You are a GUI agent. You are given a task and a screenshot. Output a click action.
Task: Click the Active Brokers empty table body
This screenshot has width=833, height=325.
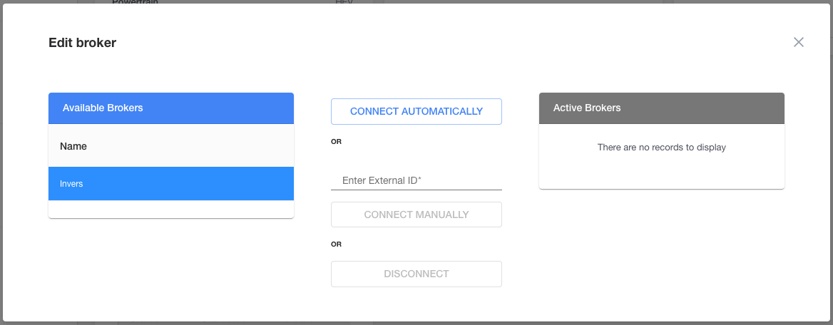(x=661, y=156)
